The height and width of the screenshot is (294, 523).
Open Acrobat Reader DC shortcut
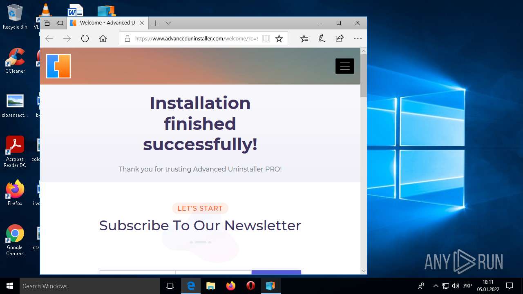click(15, 152)
